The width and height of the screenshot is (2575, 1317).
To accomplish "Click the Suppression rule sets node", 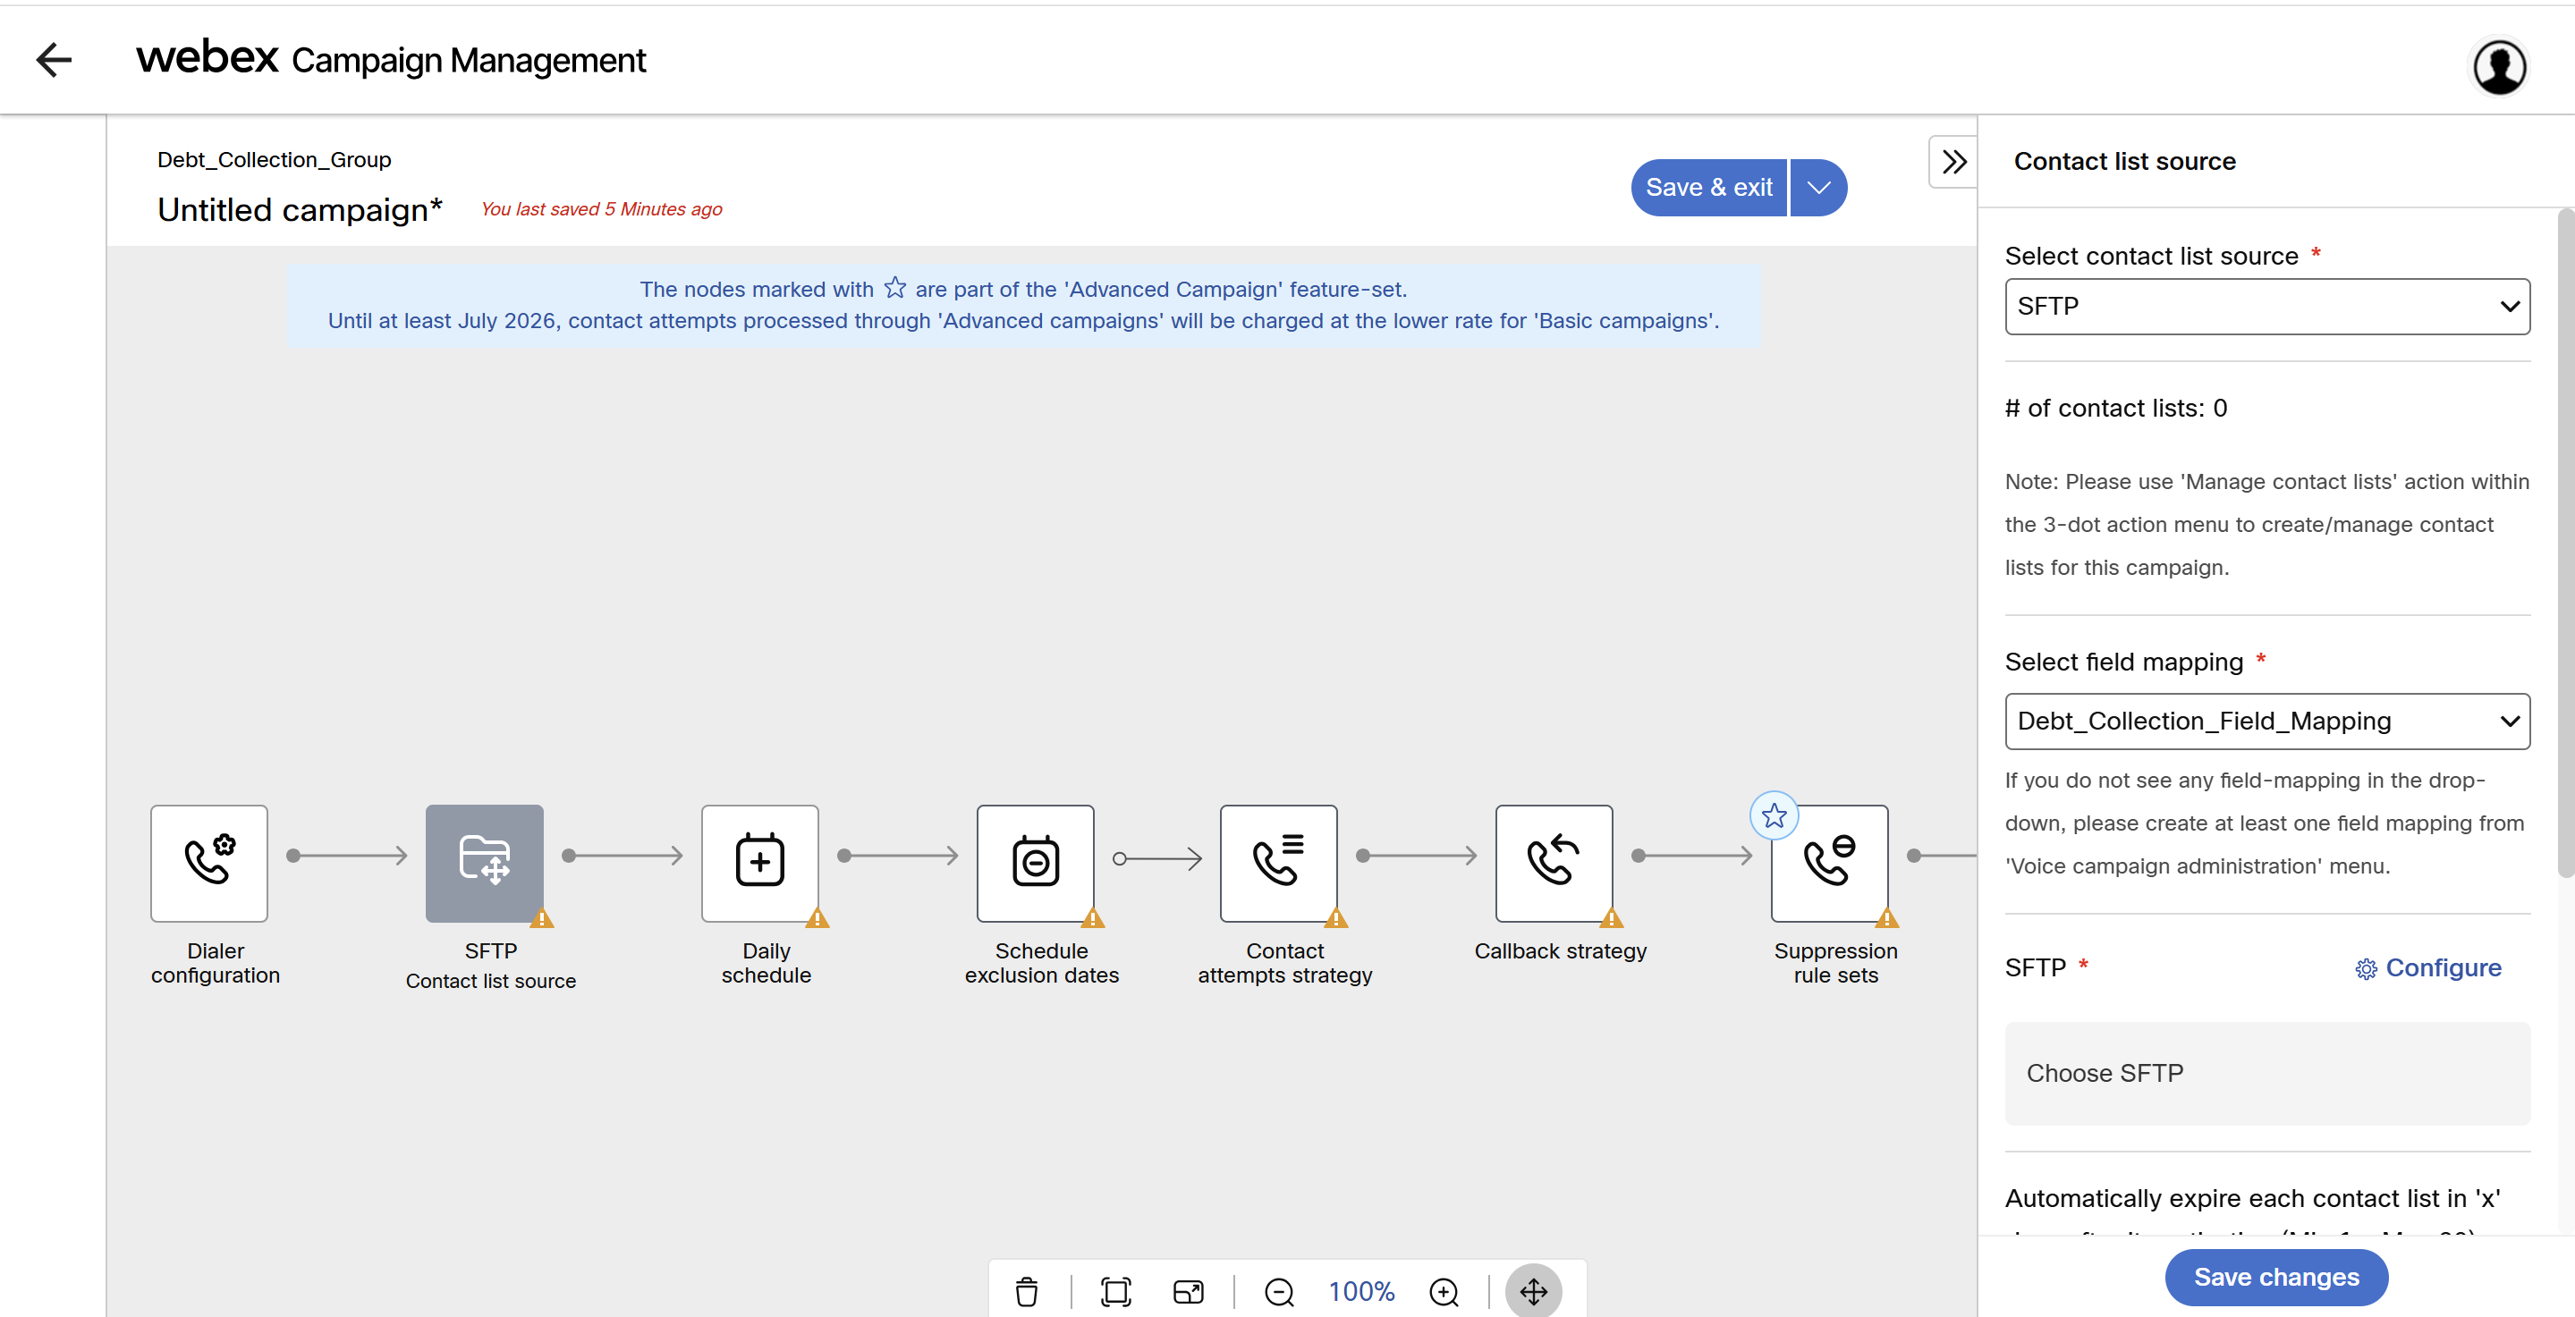I will [x=1828, y=862].
